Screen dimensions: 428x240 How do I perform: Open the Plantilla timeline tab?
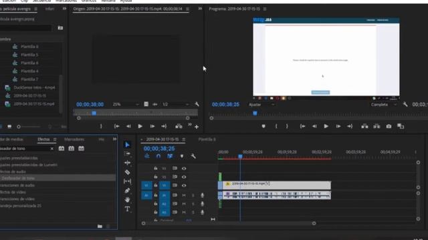[207, 139]
